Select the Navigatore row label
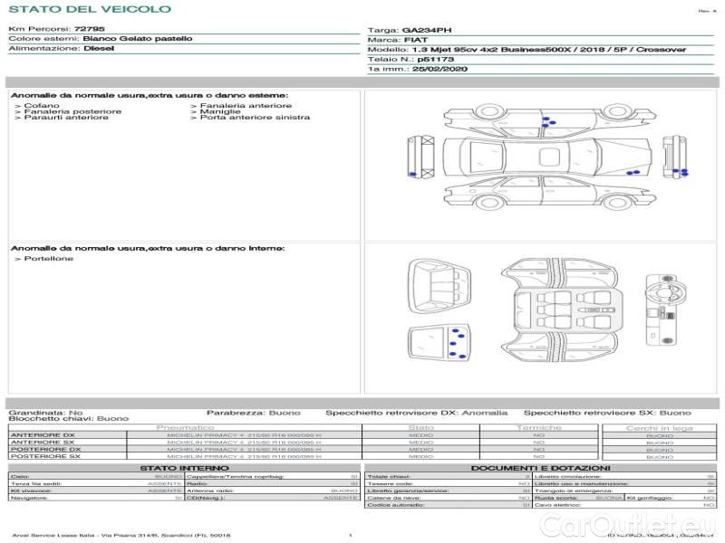This screenshot has width=725, height=543. [29, 498]
